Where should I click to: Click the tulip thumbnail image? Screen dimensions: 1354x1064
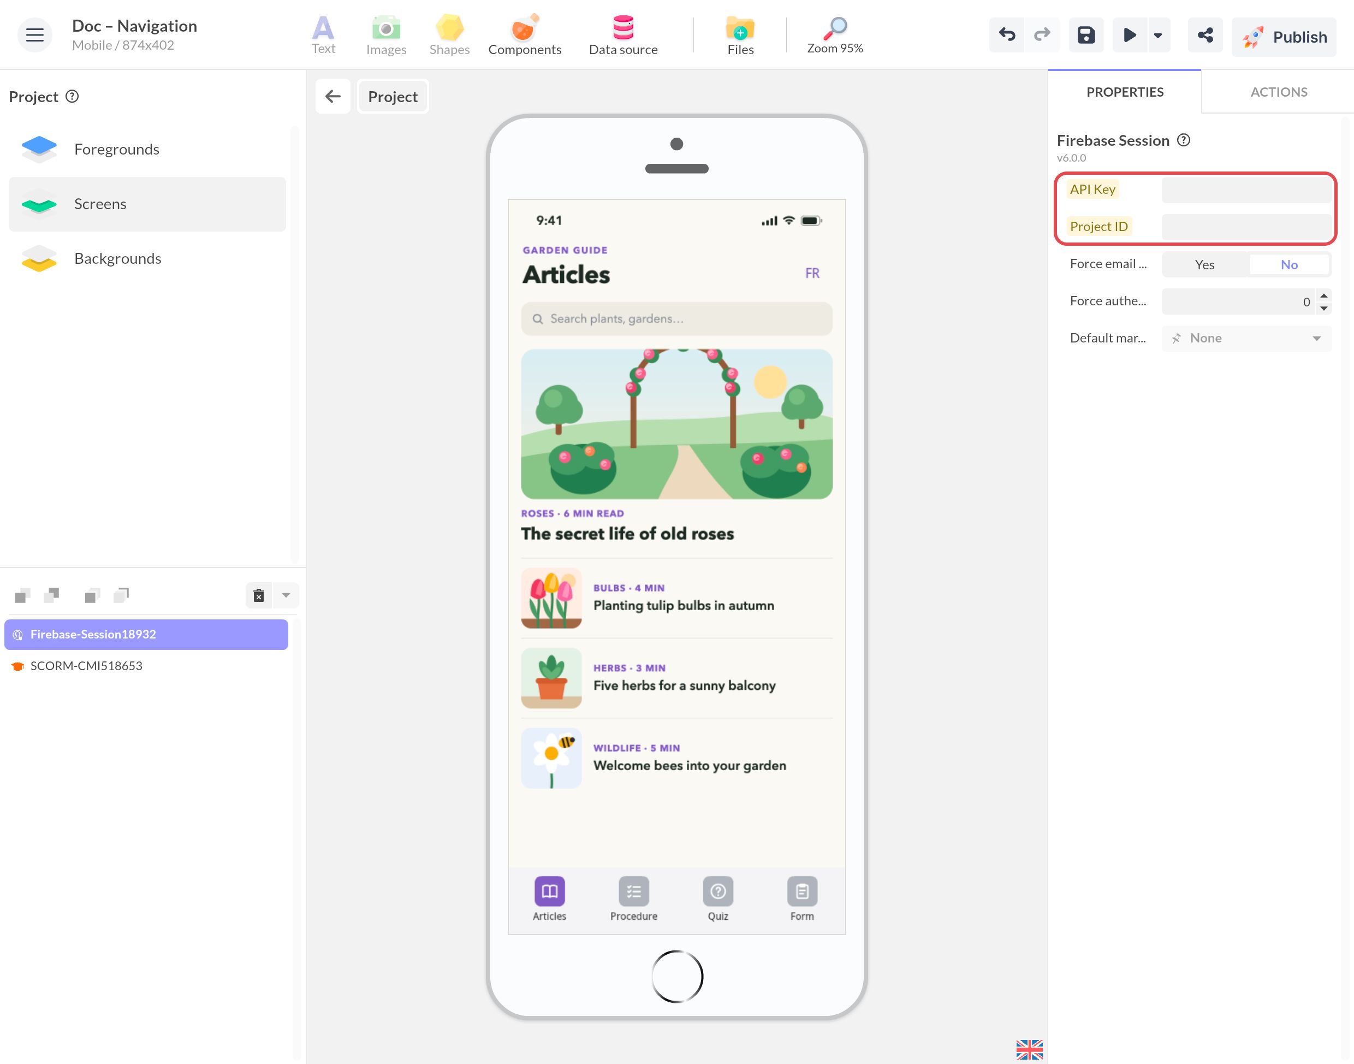(551, 598)
